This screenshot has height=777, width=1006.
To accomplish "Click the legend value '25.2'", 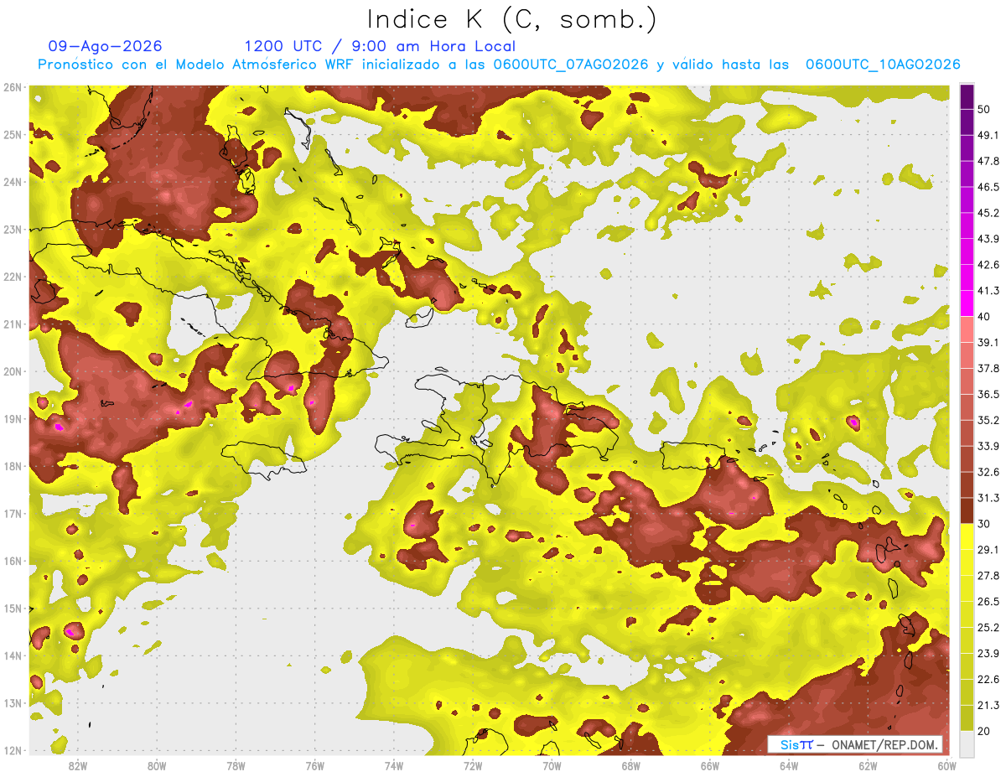I will coord(988,627).
